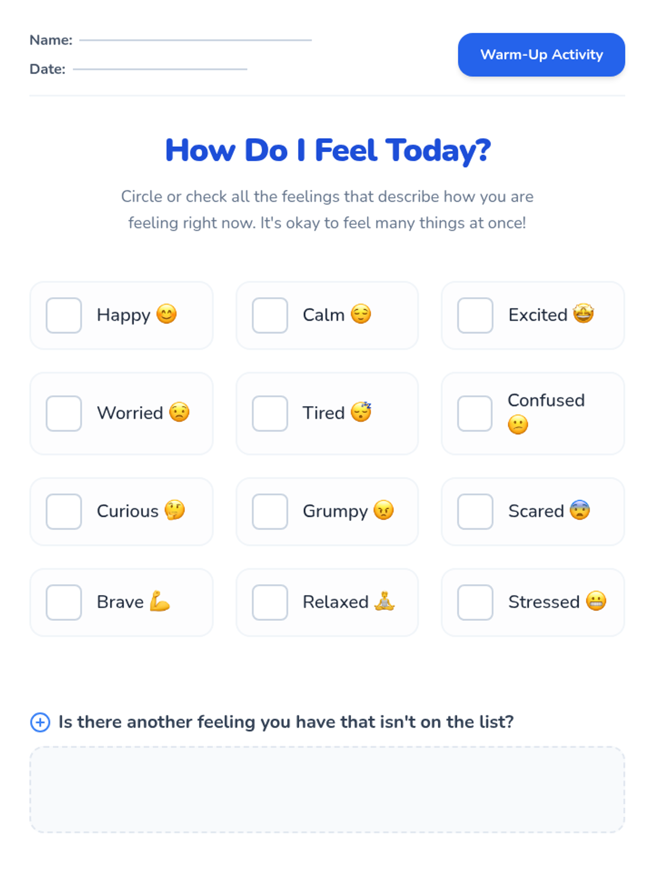
Task: Click the dashed other-feeling text box
Action: pyautogui.click(x=327, y=789)
